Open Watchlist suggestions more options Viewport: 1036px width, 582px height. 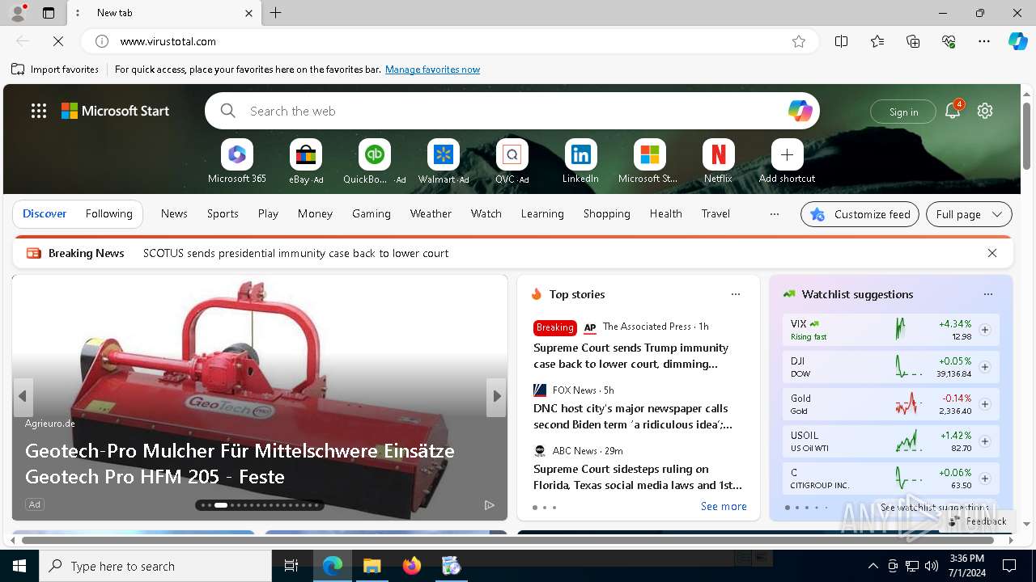[x=988, y=294]
